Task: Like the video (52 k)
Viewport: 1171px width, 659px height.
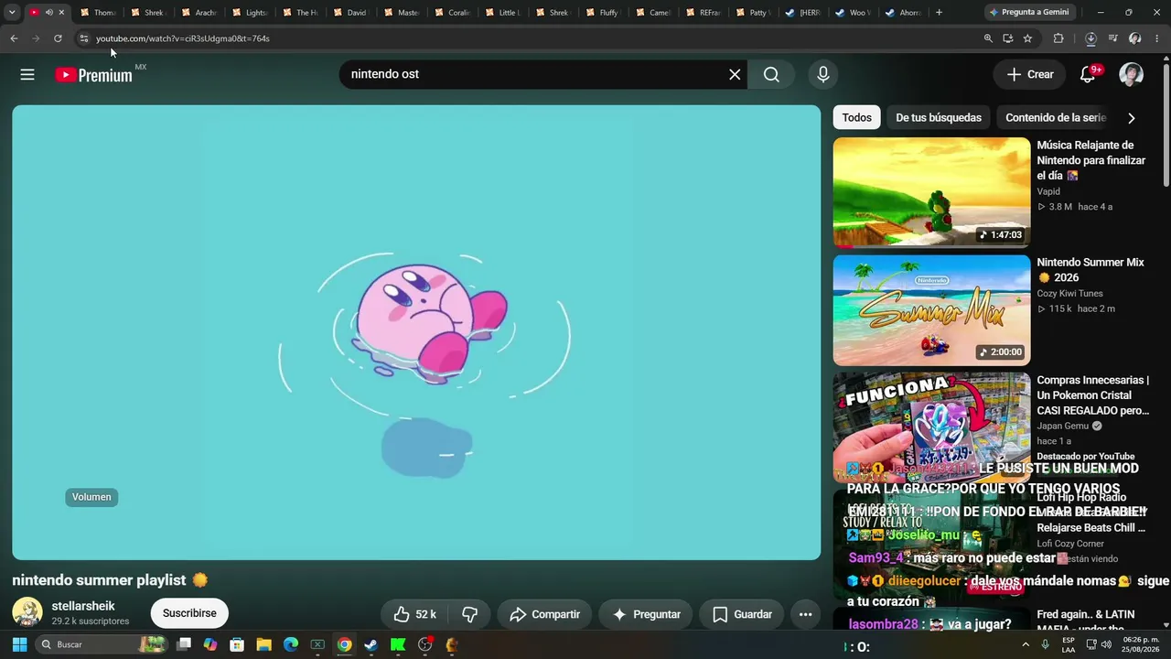Action: coord(414,614)
